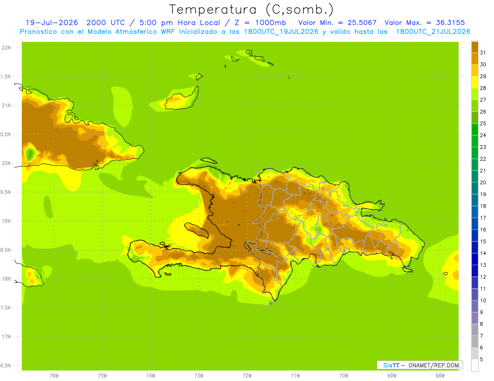Click the "76W" longitude label
The image size is (494, 381).
pyautogui.click(x=54, y=376)
